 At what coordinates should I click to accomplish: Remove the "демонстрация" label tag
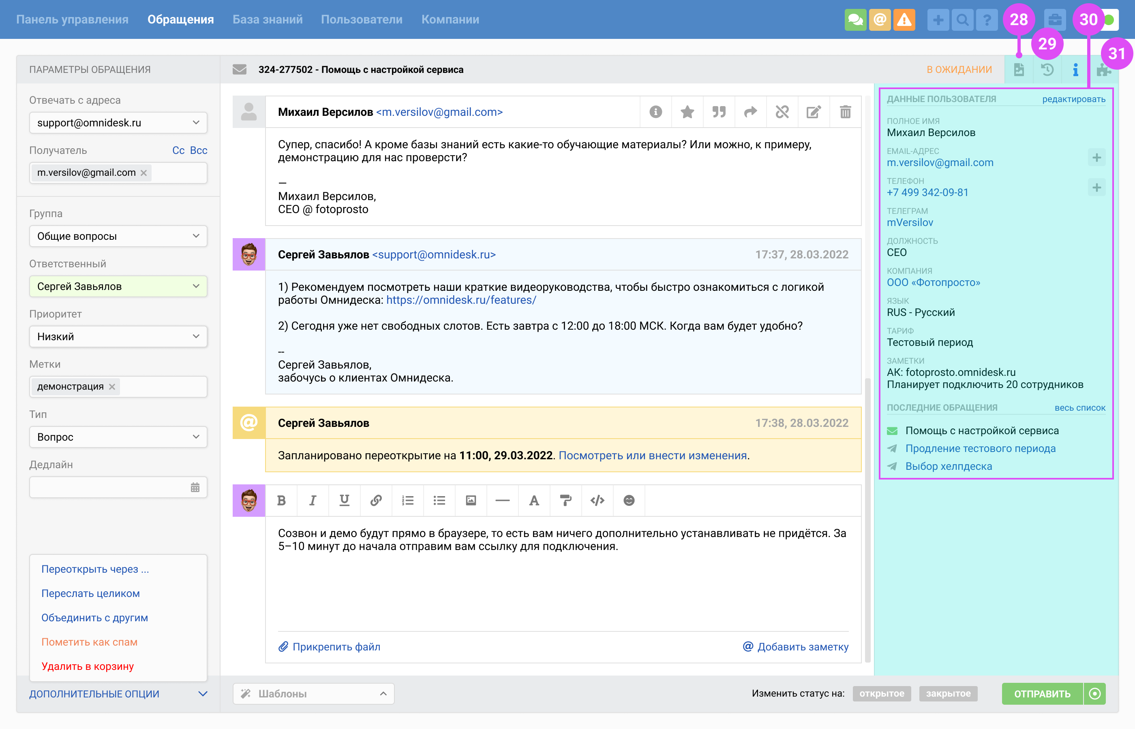pos(112,387)
